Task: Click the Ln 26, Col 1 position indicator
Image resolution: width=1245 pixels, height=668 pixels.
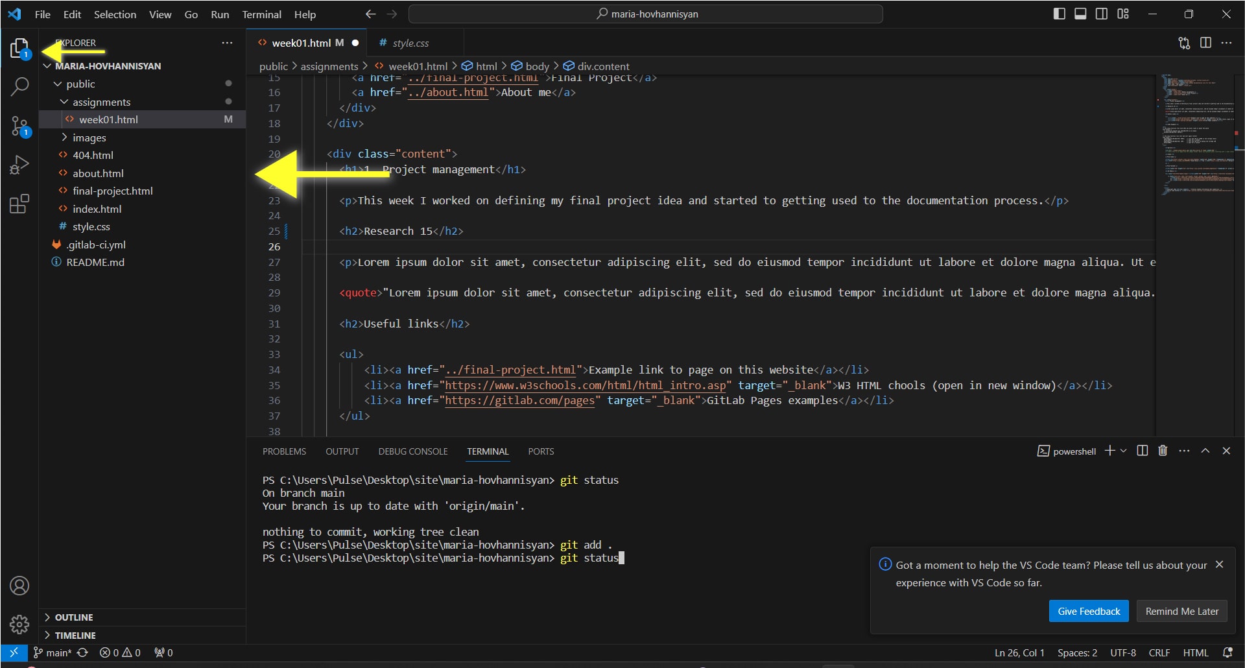Action: (1019, 652)
